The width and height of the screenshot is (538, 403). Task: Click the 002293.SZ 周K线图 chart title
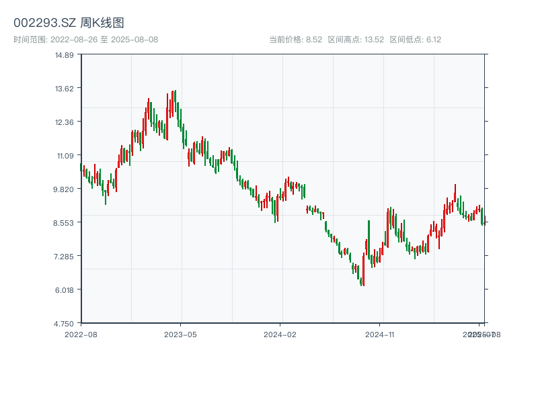[69, 23]
